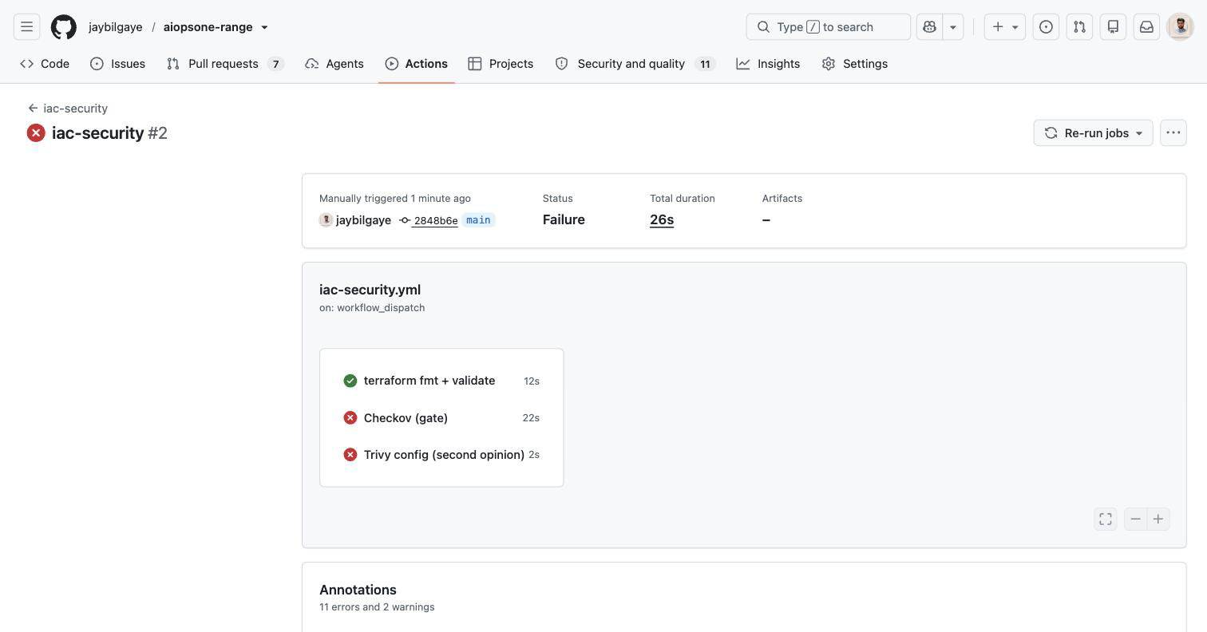Click the red failure icon for Trivy config
Screen dimensions: 1207x632
[x=350, y=454]
